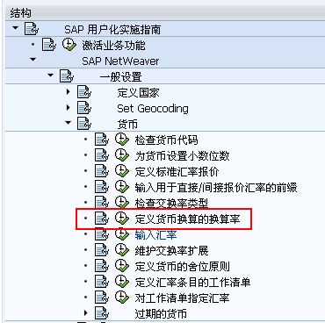The image size is (325, 323).
Task: Select the 检查货币代码 entry
Action: (166, 140)
